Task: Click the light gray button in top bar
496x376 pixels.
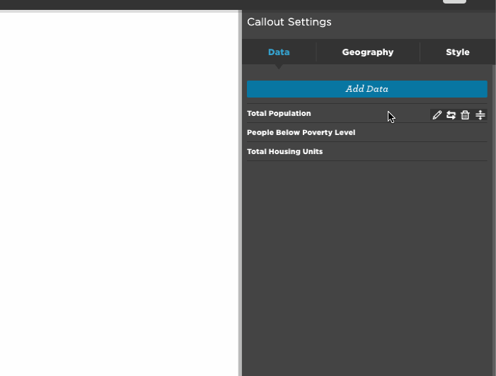Action: [x=454, y=1]
